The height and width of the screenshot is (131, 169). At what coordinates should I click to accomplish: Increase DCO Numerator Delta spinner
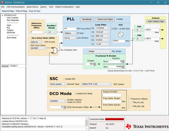coord(65,106)
